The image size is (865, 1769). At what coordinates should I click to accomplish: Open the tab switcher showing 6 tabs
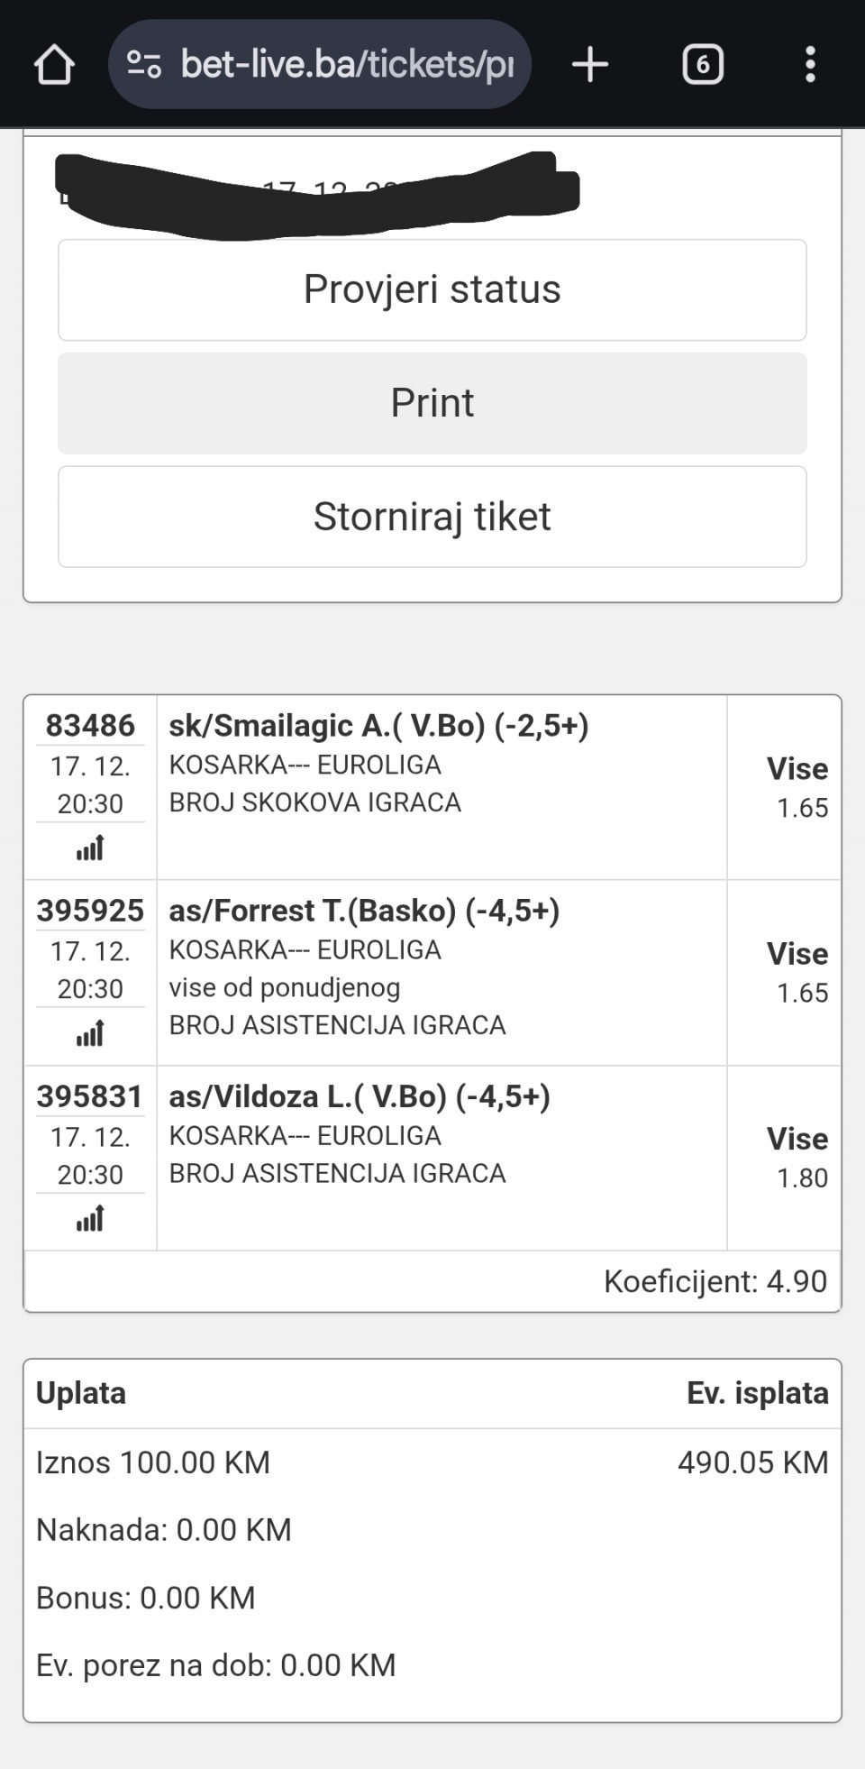(x=703, y=65)
